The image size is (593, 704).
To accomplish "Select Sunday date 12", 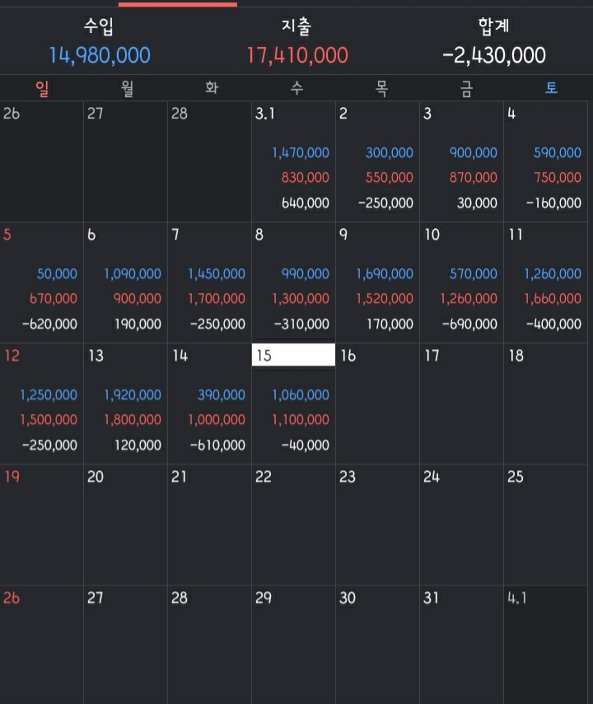I will (41, 403).
